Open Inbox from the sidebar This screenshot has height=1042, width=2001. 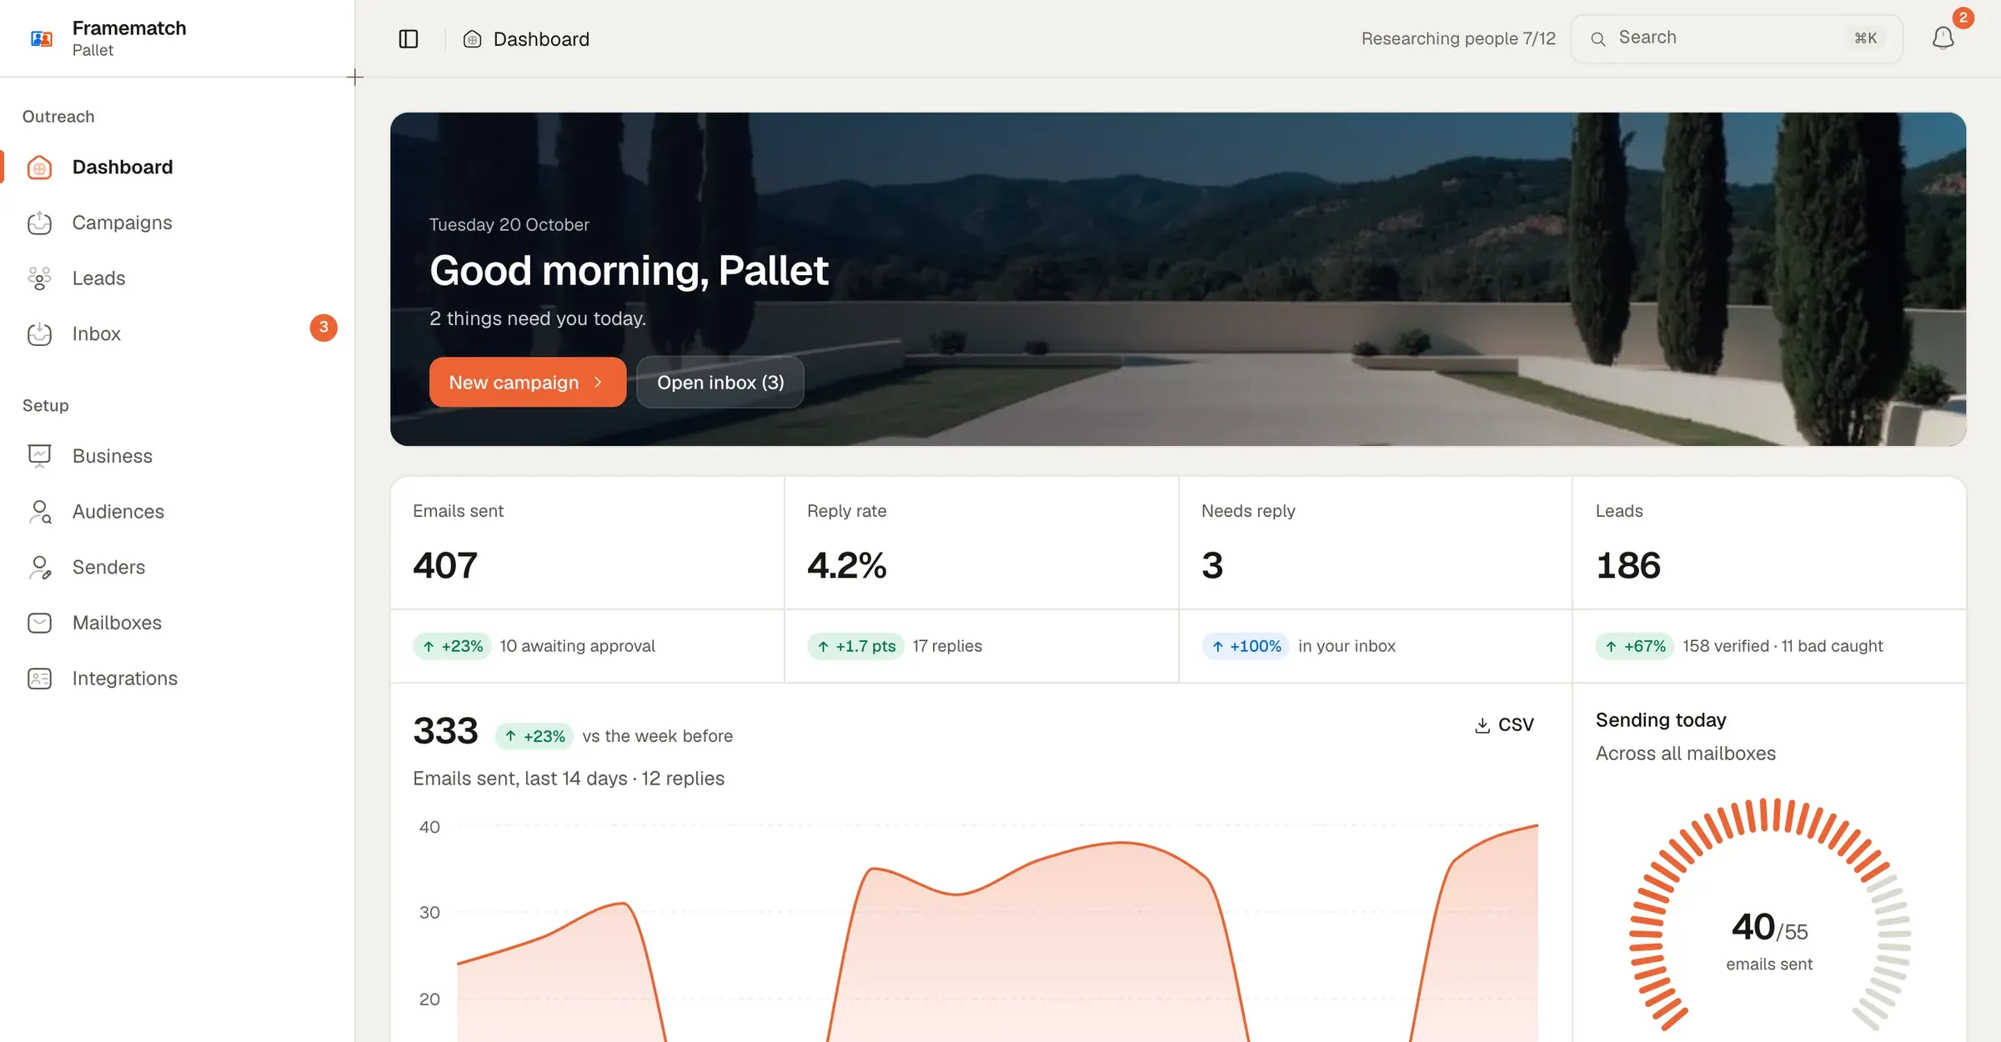(x=96, y=333)
